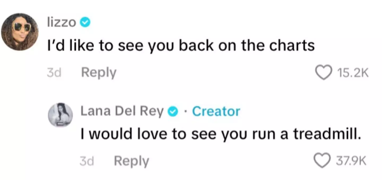Click the word "charts" in lizzo's comment
Screen dimensions: 382x180
[x=292, y=46]
